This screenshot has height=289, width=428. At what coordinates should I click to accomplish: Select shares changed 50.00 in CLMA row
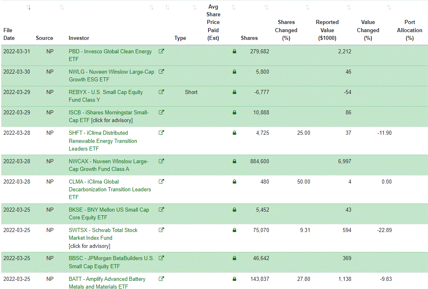pos(303,182)
